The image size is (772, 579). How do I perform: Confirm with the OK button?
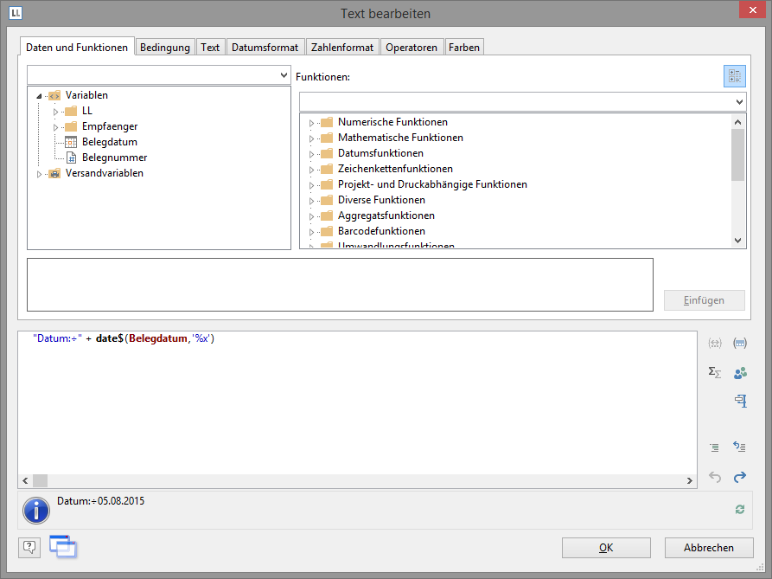click(606, 548)
